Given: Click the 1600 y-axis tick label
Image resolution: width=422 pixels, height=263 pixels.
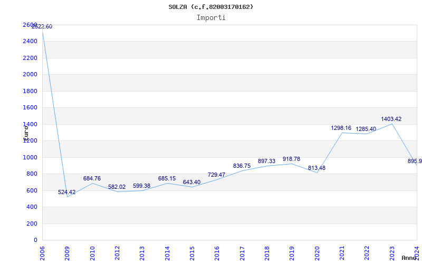Looking at the screenshot, I should tap(30, 108).
